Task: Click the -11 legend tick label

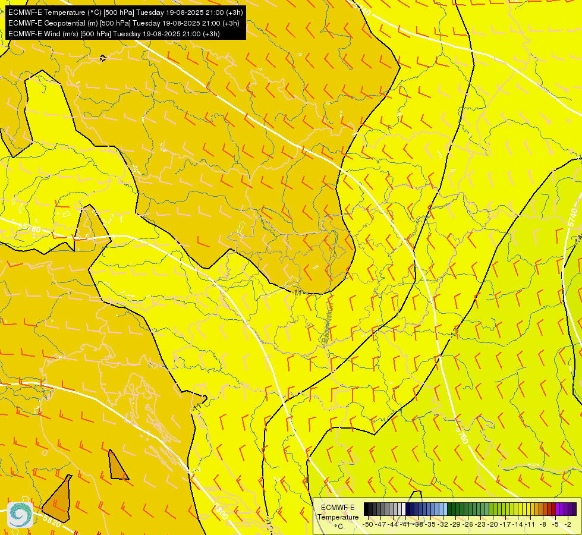Action: (530, 525)
